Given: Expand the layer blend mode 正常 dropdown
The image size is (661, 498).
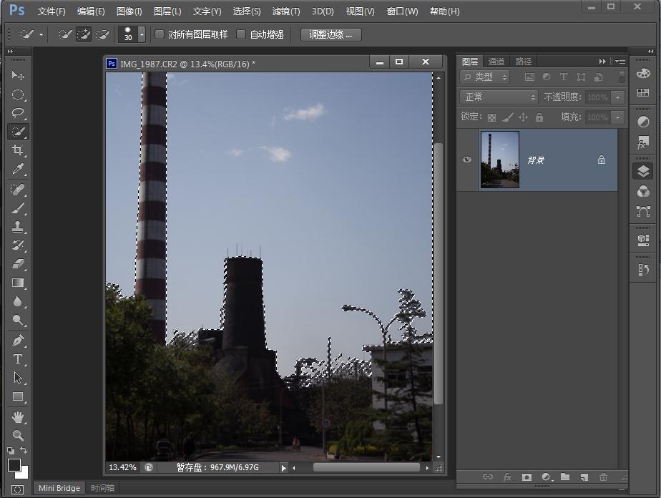Looking at the screenshot, I should click(x=499, y=97).
